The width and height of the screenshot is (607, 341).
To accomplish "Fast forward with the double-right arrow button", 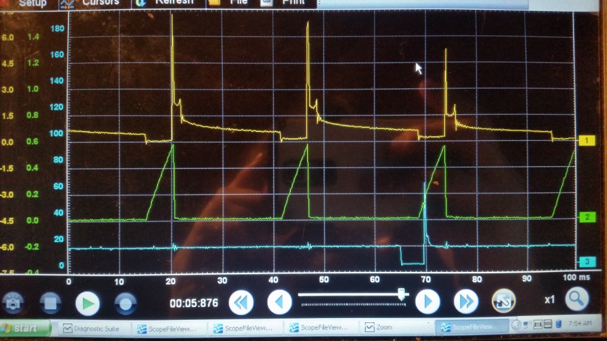I will 466,302.
